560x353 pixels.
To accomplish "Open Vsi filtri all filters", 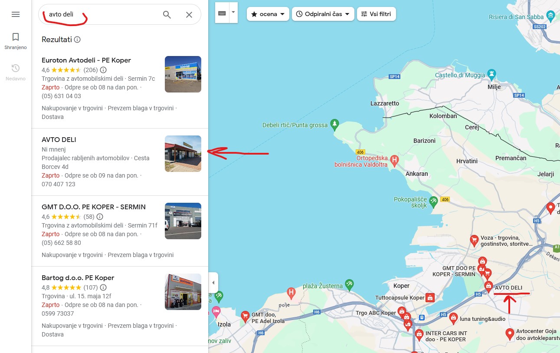I will click(376, 14).
